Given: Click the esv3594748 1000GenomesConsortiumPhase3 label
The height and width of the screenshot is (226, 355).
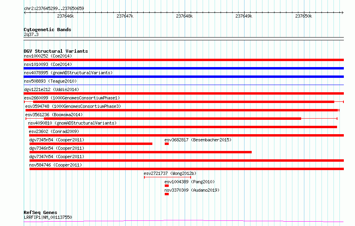Looking at the screenshot, I should 73,106.
